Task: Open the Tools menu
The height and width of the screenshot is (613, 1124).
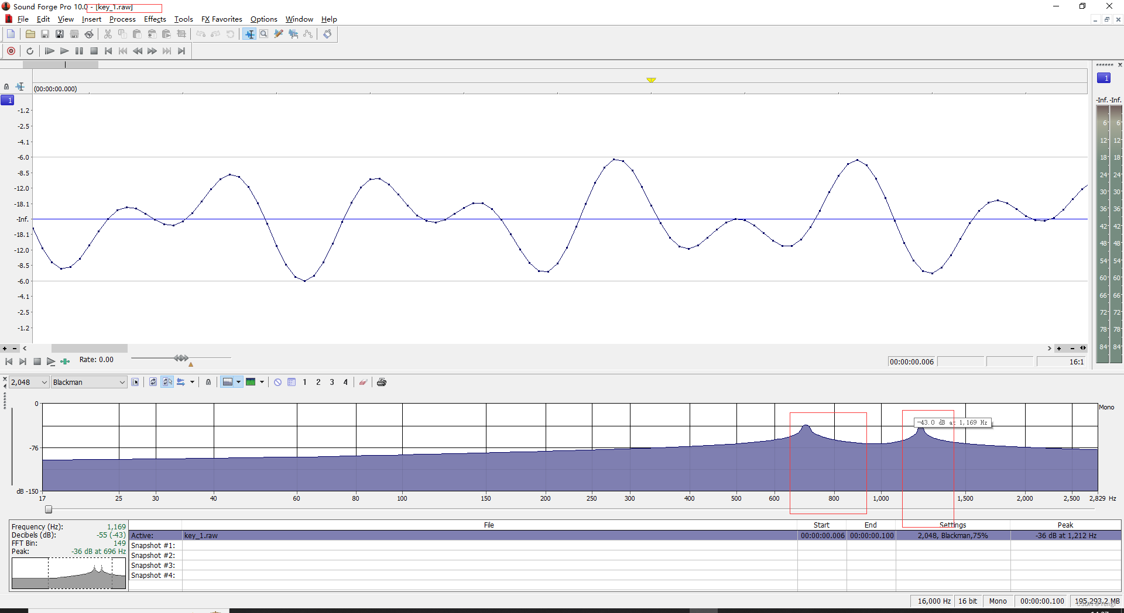Action: click(x=184, y=19)
